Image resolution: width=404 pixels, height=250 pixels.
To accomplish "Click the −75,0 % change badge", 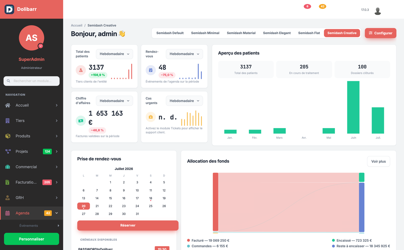I will coord(167,75).
